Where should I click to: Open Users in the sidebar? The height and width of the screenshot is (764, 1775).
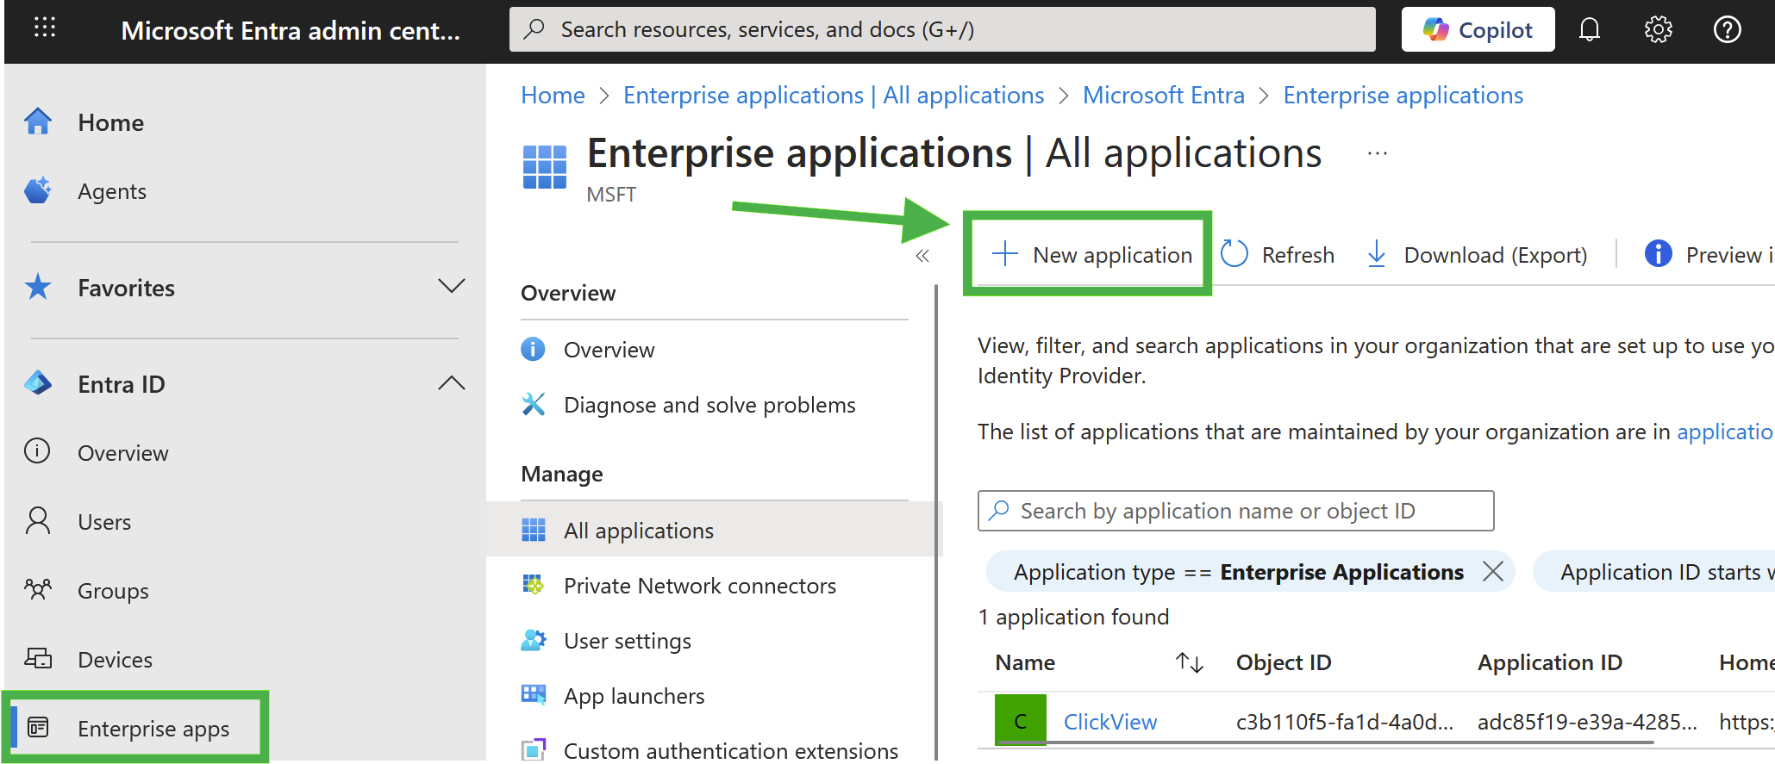[x=104, y=522]
